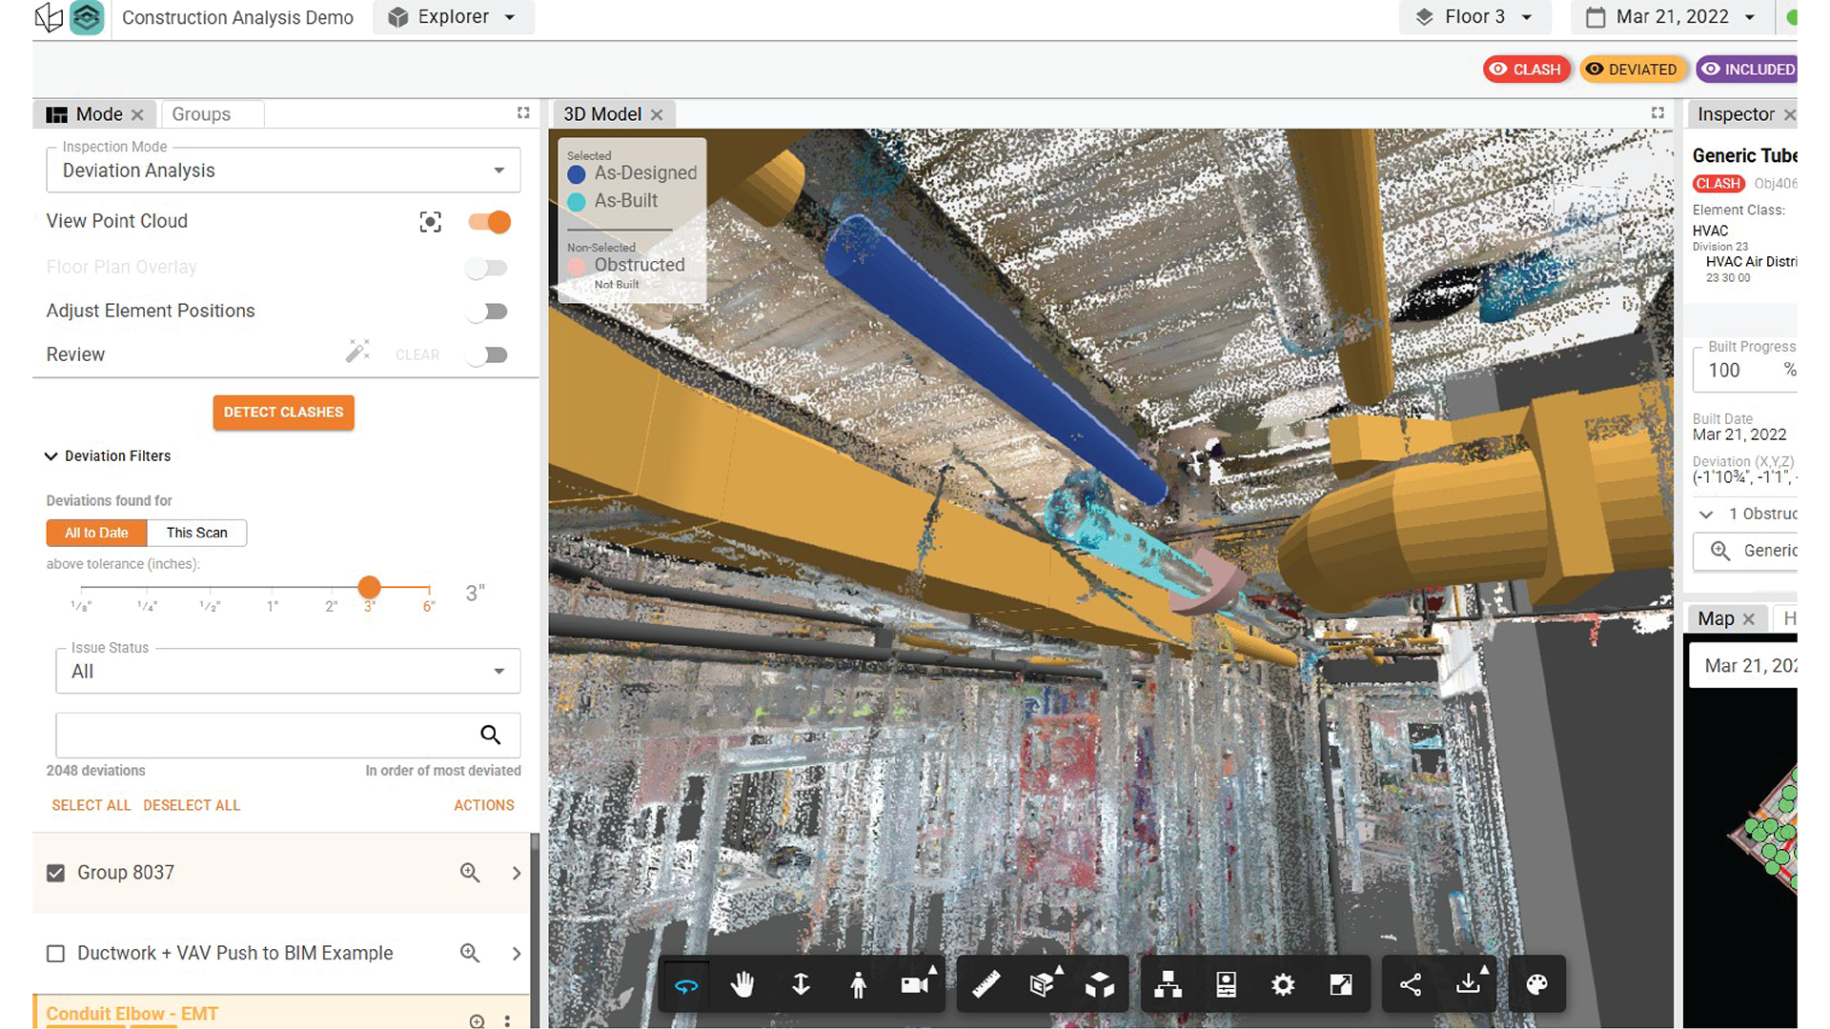Select the This Scan filter tab
This screenshot has width=1830, height=1029.
coord(196,533)
